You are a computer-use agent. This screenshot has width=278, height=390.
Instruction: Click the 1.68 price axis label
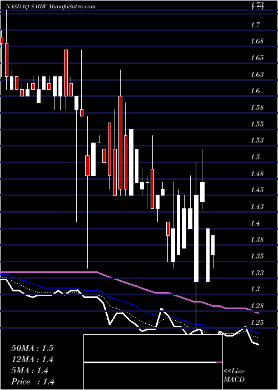258,41
